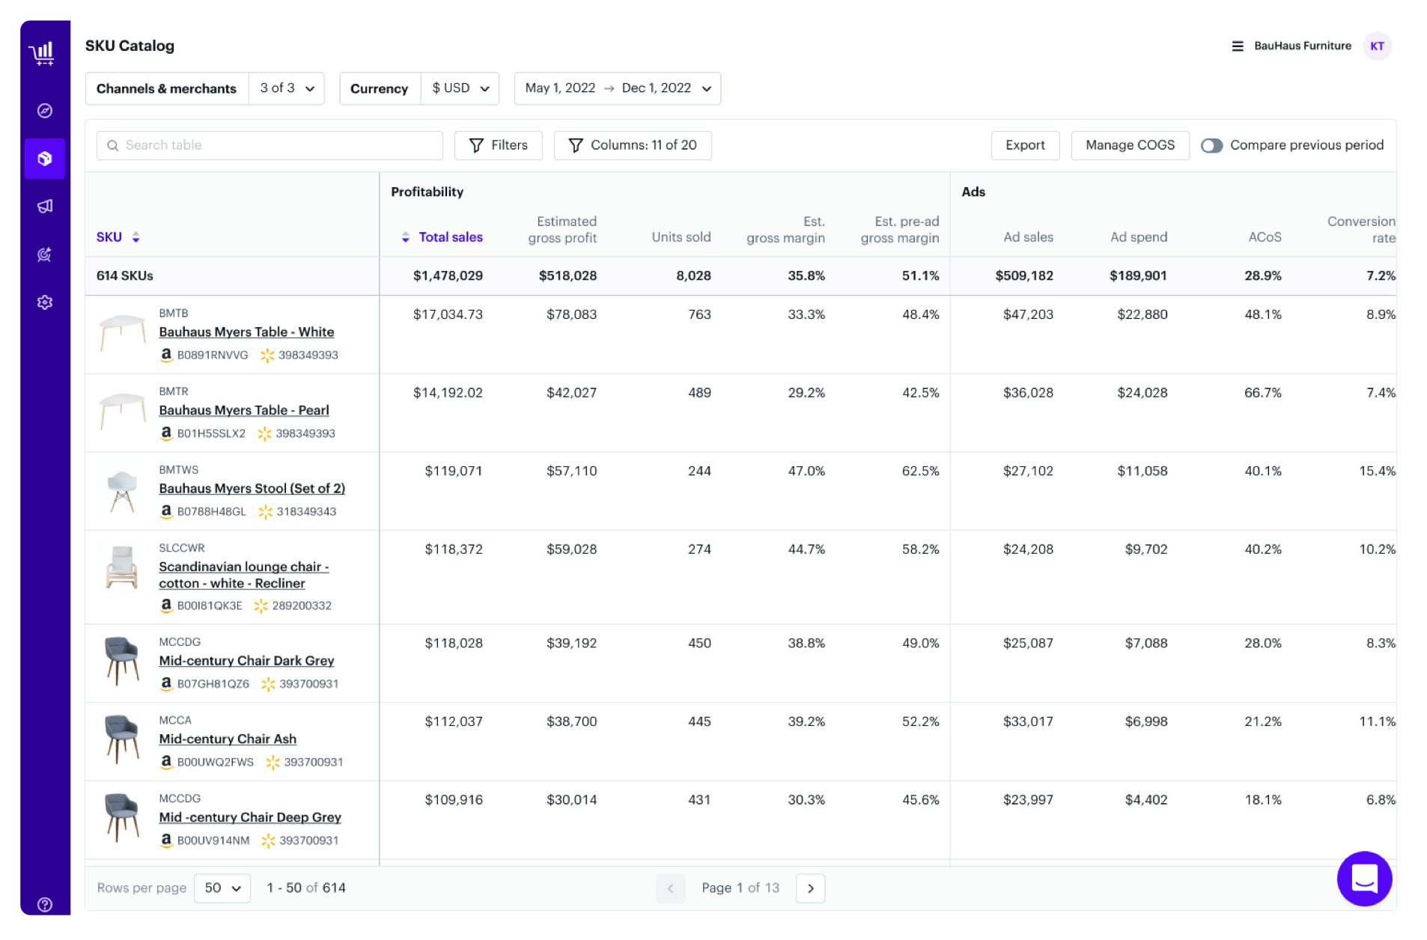Click the Export button
Image resolution: width=1427 pixels, height=940 pixels.
(1025, 145)
